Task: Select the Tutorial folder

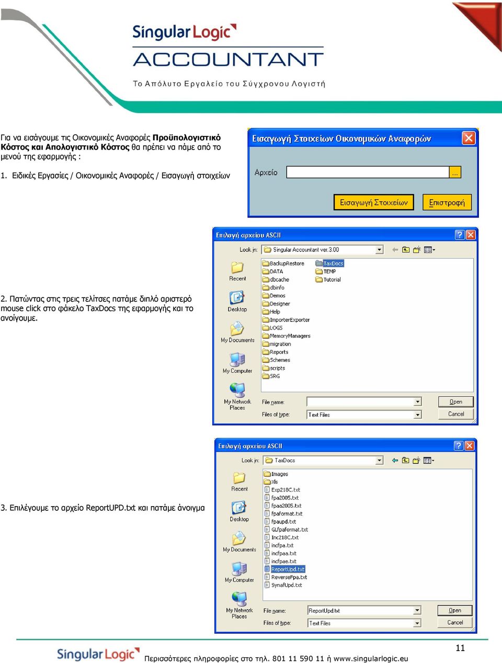Action: 328,280
